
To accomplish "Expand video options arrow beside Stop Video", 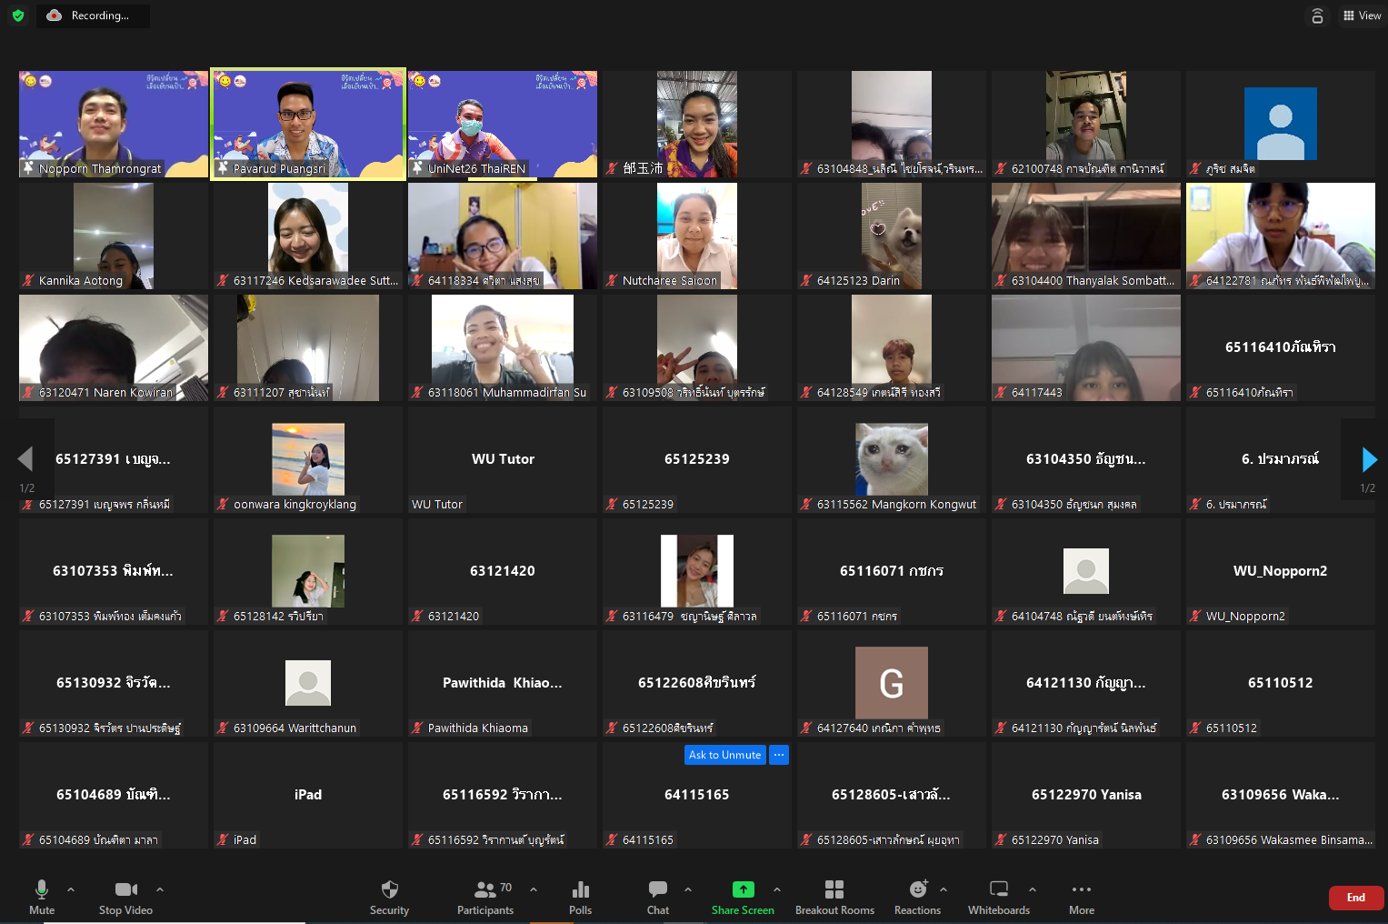I will pos(160,889).
